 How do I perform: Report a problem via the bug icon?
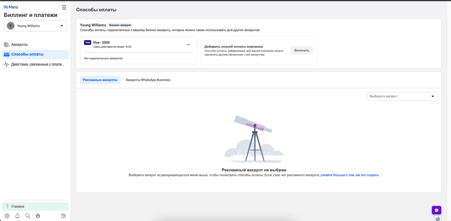[38, 216]
